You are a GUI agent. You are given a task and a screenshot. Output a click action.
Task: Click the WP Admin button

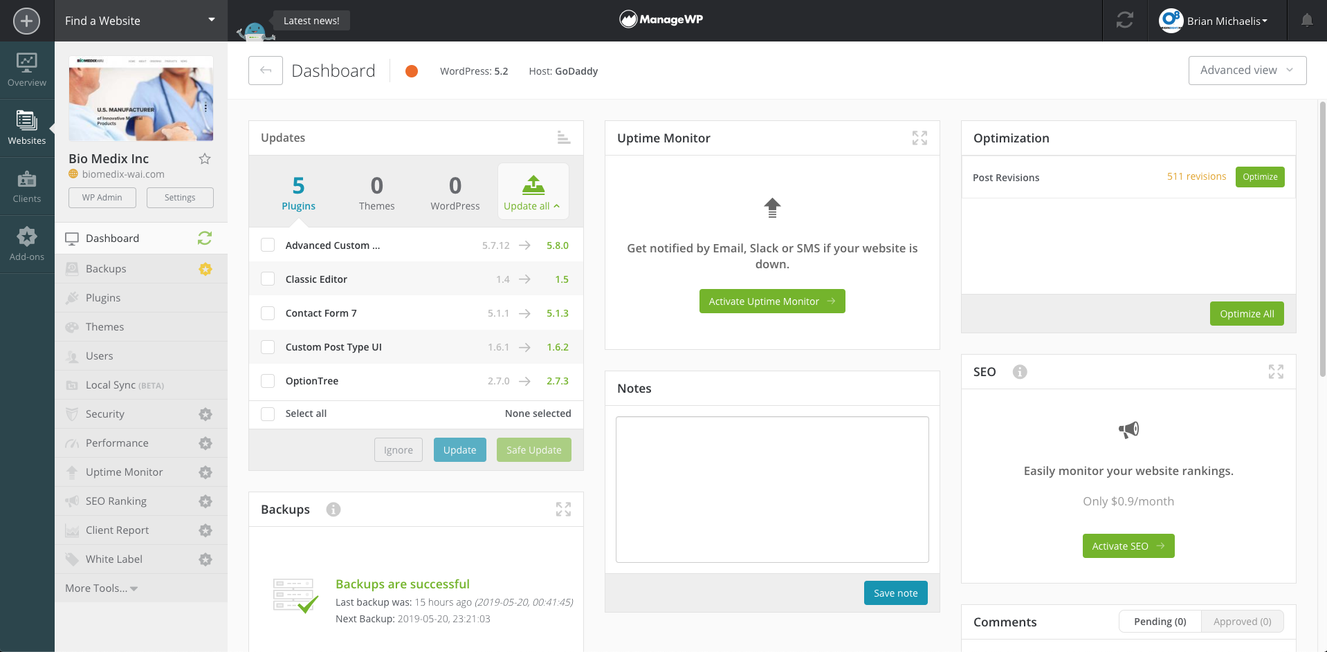pyautogui.click(x=102, y=198)
